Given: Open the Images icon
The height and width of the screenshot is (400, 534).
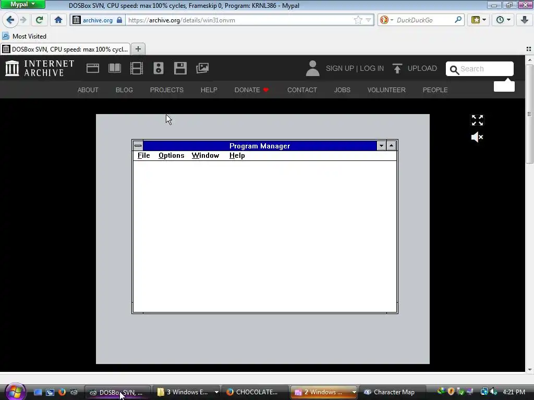Looking at the screenshot, I should click(x=202, y=68).
